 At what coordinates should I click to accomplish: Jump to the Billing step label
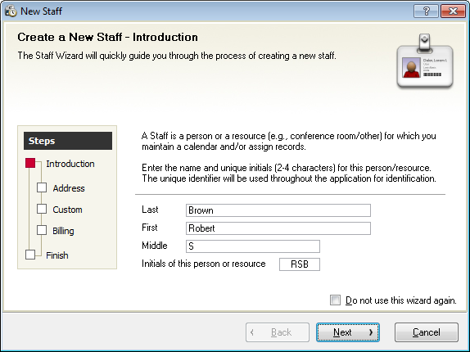[63, 231]
